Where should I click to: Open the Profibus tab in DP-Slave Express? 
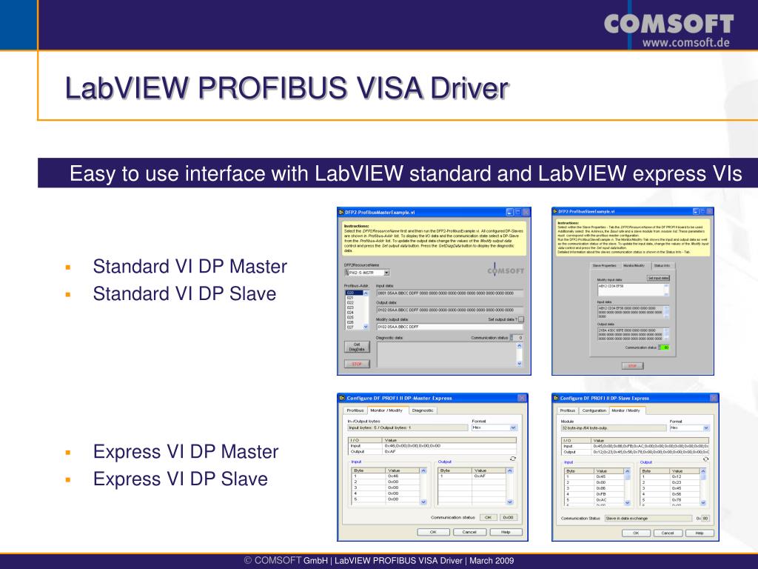[x=568, y=410]
